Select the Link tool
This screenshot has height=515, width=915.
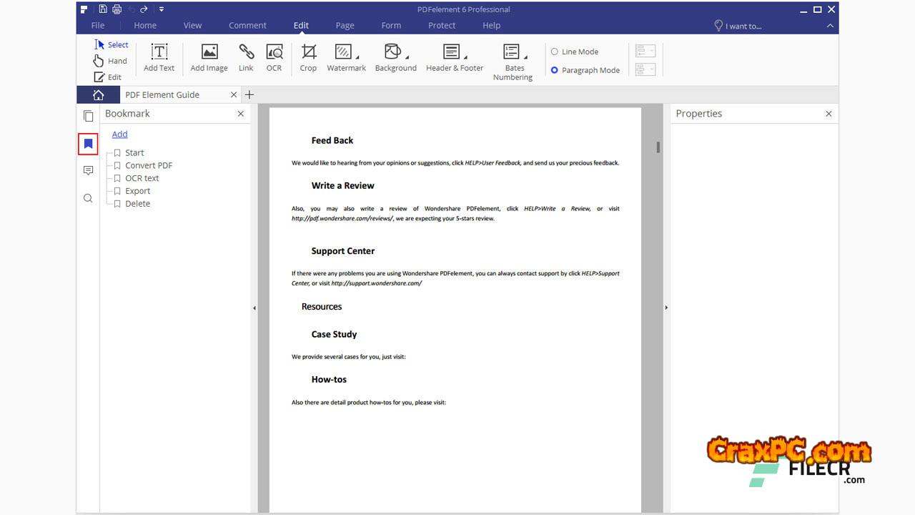tap(246, 57)
